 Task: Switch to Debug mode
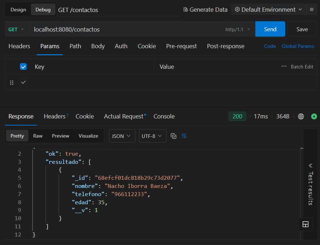click(43, 10)
